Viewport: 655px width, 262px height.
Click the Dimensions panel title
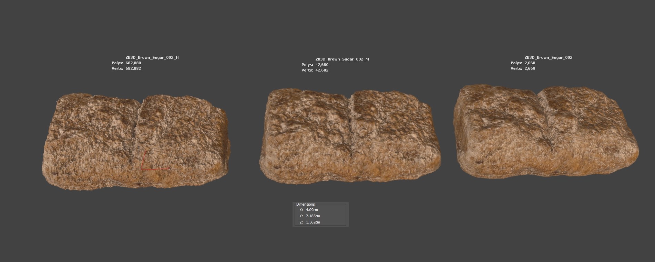[305, 204]
